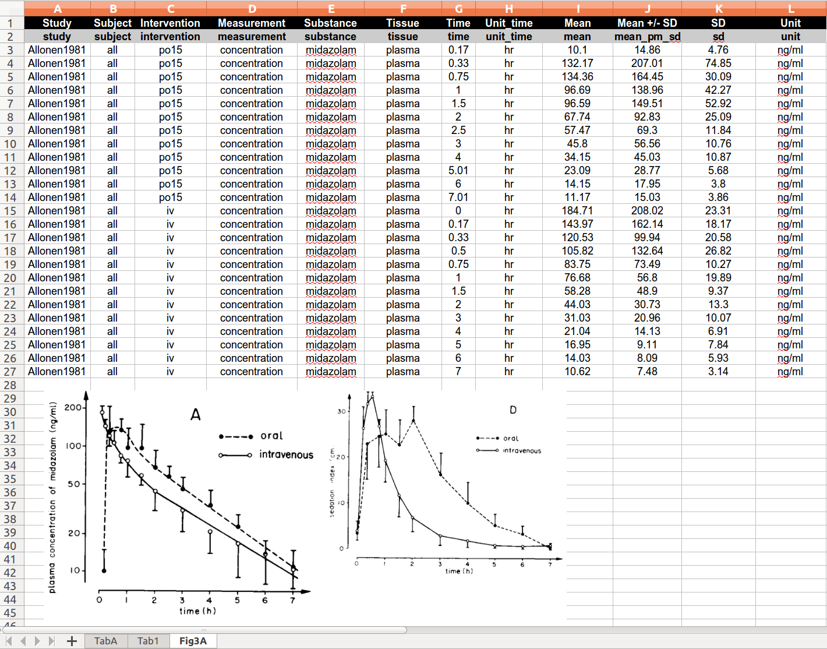The height and width of the screenshot is (649, 827).
Task: Click 'iv' intervention cell in row 15
Action: pos(171,211)
